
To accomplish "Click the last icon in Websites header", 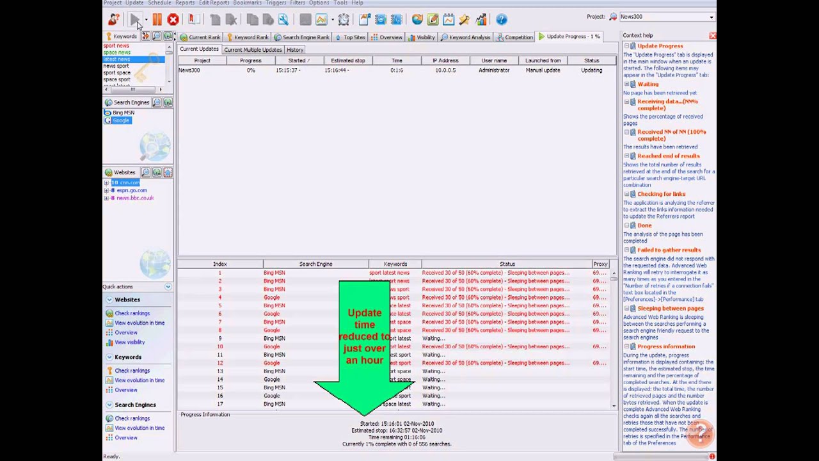I will coord(168,172).
